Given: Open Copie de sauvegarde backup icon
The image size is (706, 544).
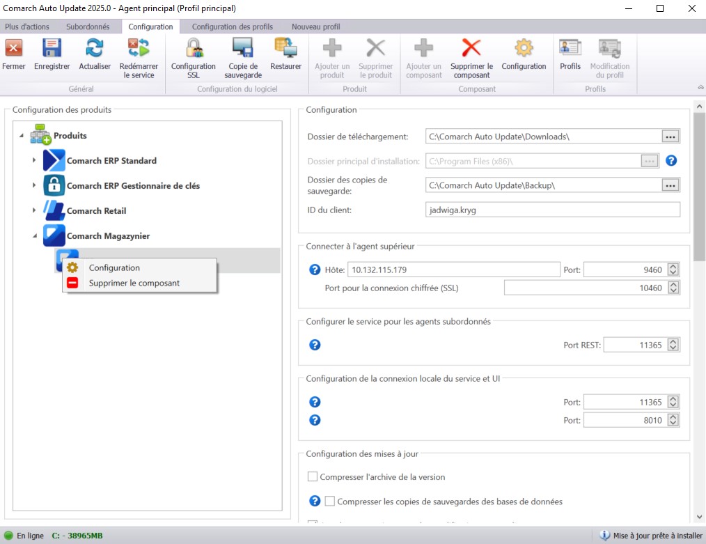Looking at the screenshot, I should [243, 48].
